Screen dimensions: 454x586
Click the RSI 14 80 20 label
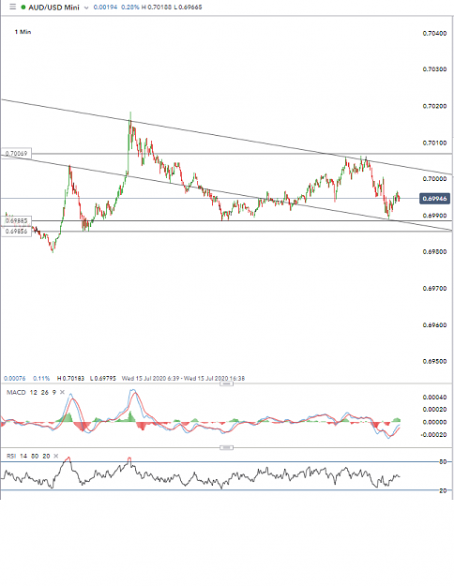(28, 456)
